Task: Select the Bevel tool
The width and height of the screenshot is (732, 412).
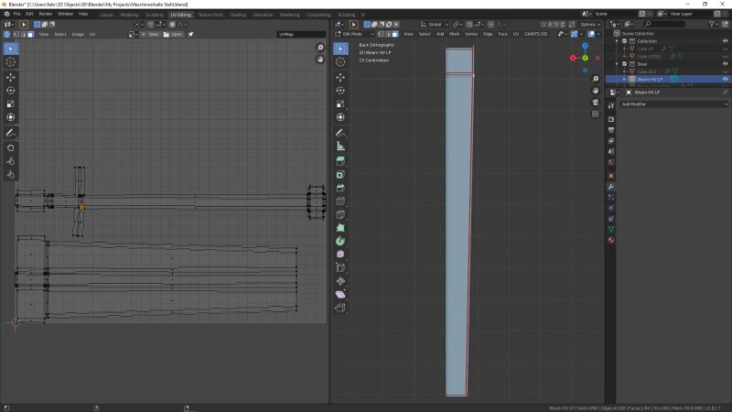Action: 340,188
